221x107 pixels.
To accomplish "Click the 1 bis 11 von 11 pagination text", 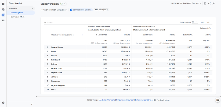I will 206,22.
